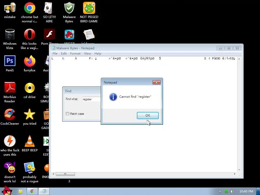This screenshot has width=260, height=195.
Task: Click the 10:40 PM taskbar clock
Action: [x=246, y=191]
